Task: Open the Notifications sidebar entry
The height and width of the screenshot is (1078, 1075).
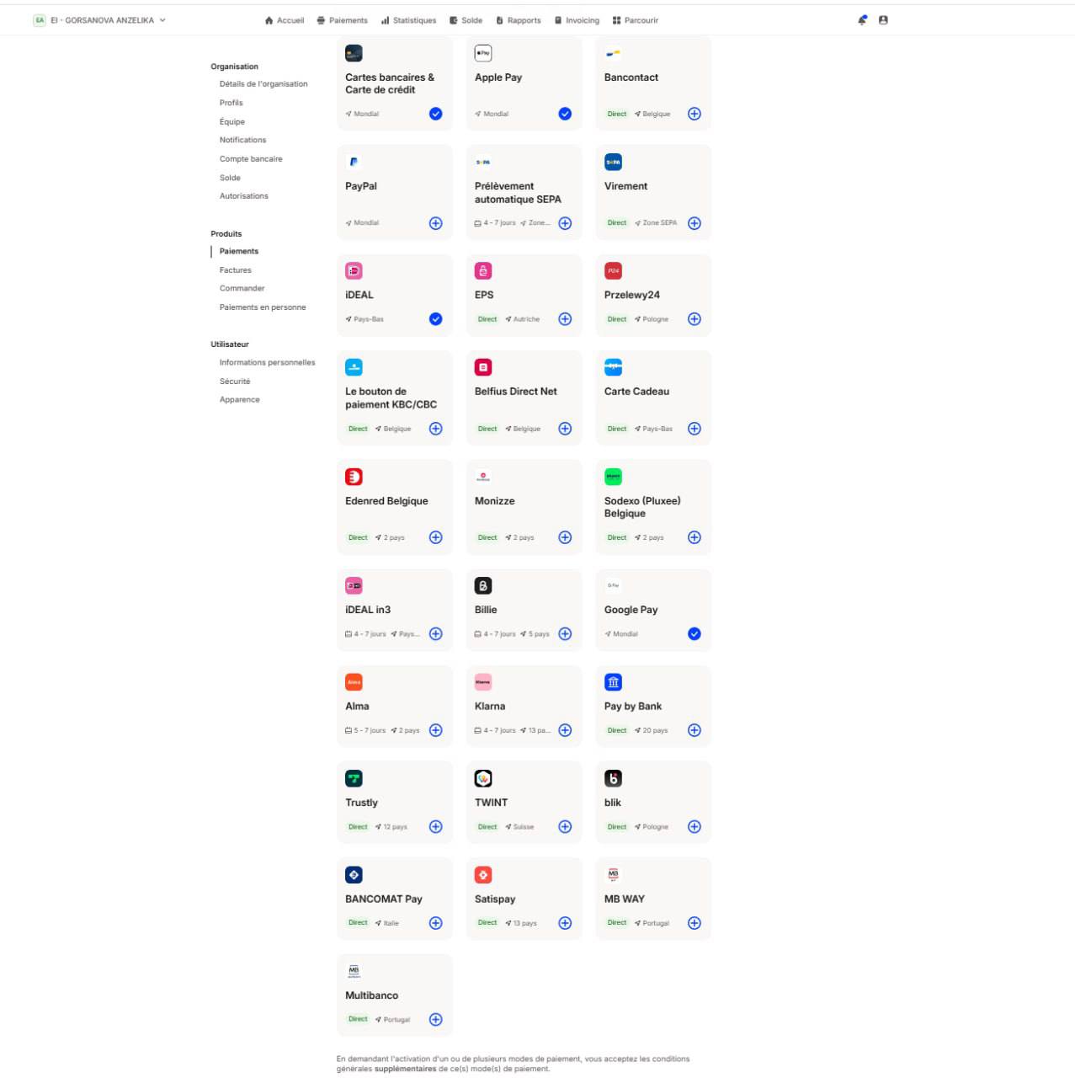Action: pyautogui.click(x=242, y=140)
